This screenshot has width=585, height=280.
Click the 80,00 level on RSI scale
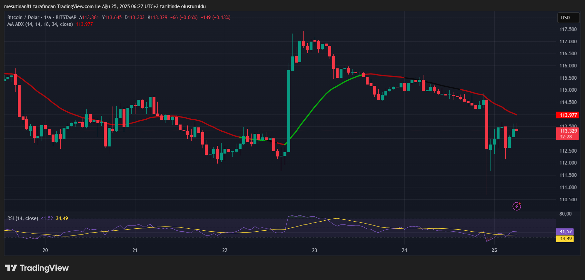565,214
